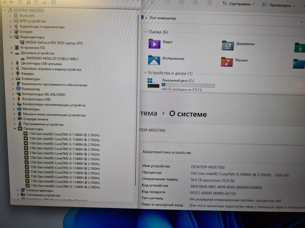This screenshot has width=305, height=228.
Task: Click the 64-разрядная операционная система value
Action: point(235,200)
